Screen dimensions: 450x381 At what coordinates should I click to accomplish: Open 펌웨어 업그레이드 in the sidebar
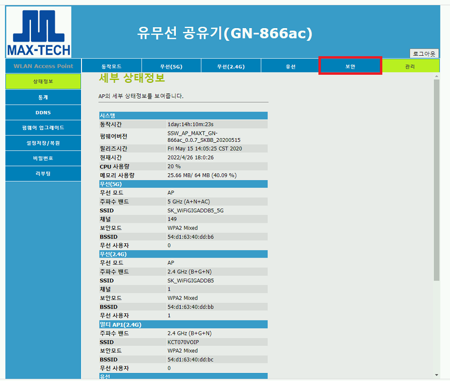(43, 128)
